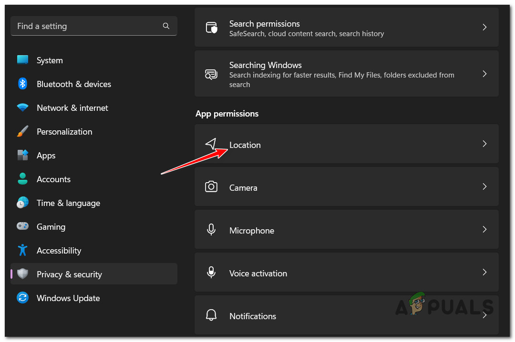The image size is (515, 342).
Task: Click the Microphone icon in App permissions
Action: click(x=211, y=230)
